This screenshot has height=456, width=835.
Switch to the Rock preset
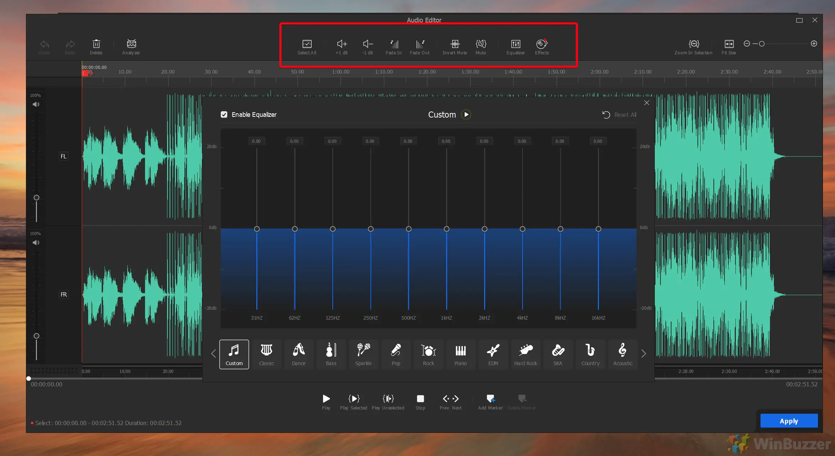pyautogui.click(x=428, y=354)
